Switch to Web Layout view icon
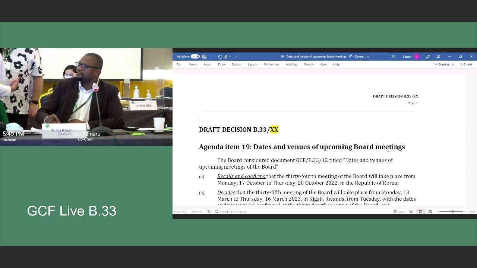Viewport: 477px width, 268px height. click(430, 211)
